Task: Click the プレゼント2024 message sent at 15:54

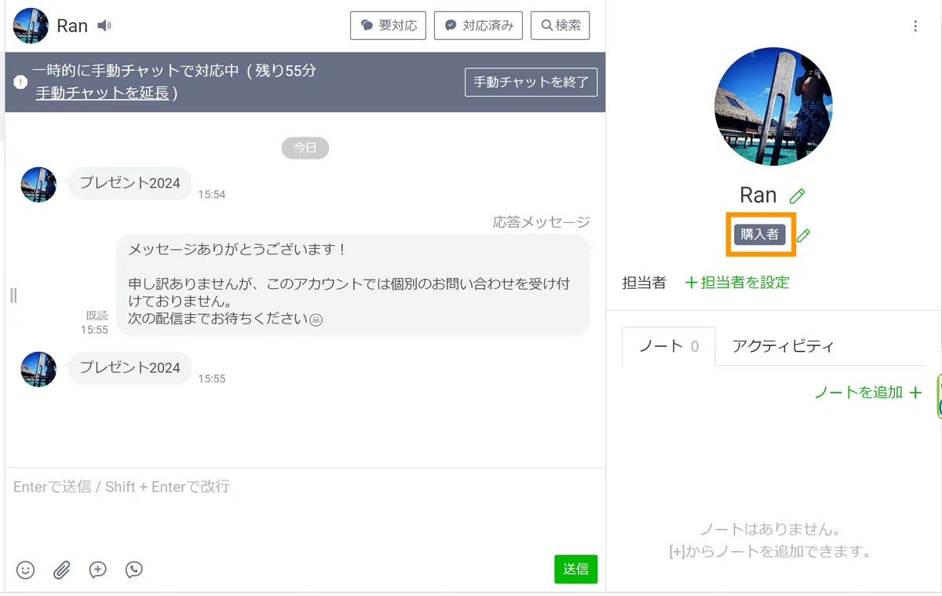Action: click(130, 183)
